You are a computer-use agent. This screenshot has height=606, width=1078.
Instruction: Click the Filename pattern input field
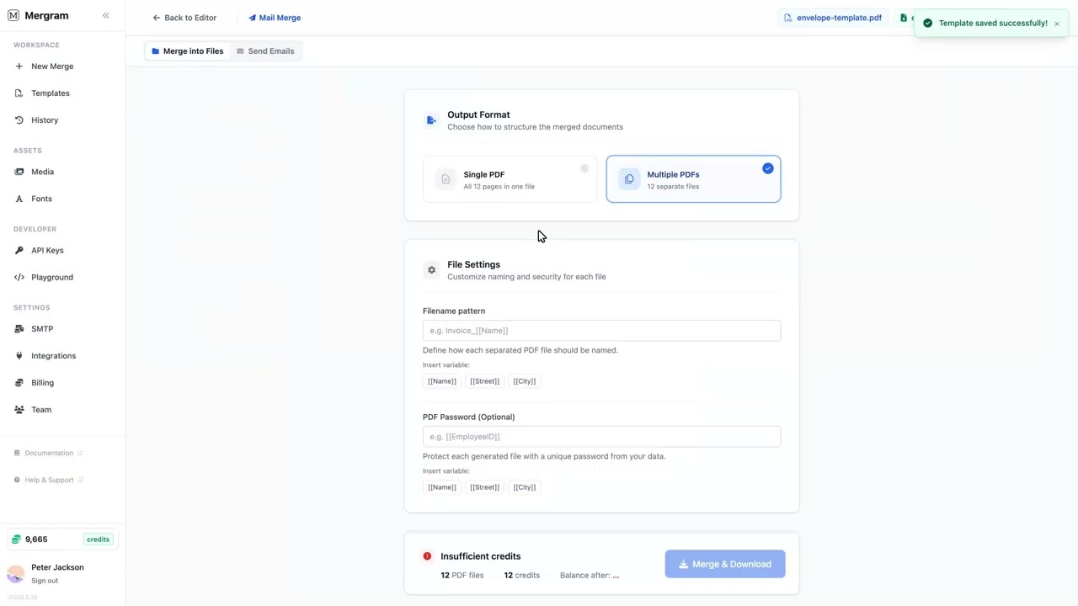tap(601, 331)
